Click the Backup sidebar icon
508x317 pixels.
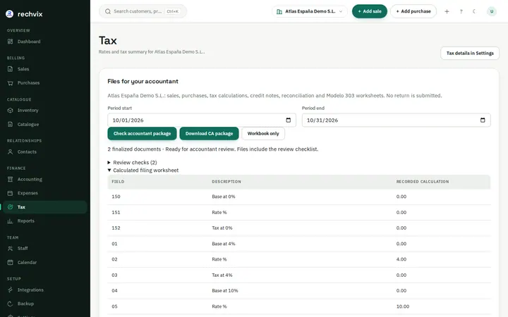coord(11,304)
